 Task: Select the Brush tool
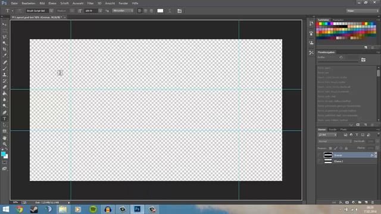click(x=4, y=68)
